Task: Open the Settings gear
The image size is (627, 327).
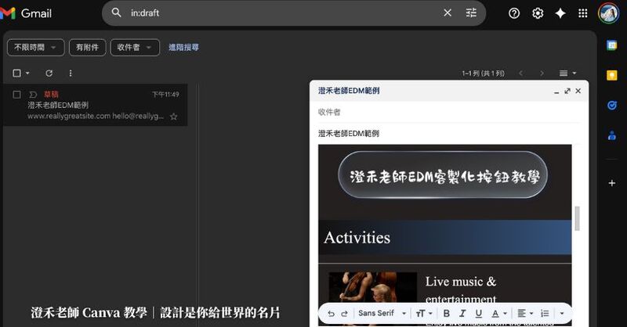Action: tap(538, 13)
